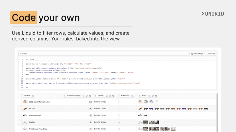Click 'Pure Fix Cycles' vendor in Bar Tape row
Screen dimensions: 236x132
pos(100,109)
